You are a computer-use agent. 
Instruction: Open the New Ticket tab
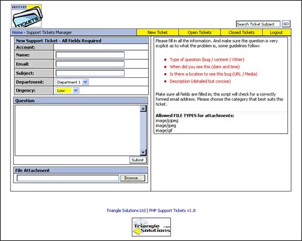pos(158,33)
